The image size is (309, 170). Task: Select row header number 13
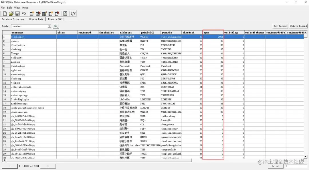(7, 87)
